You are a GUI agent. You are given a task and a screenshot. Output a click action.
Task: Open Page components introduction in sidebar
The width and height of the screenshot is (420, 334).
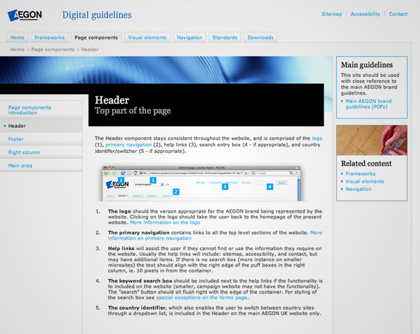(41, 110)
